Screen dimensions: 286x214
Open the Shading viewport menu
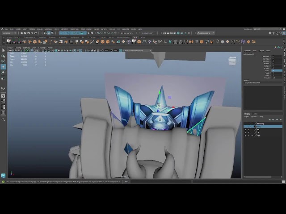pyautogui.click(x=18, y=48)
